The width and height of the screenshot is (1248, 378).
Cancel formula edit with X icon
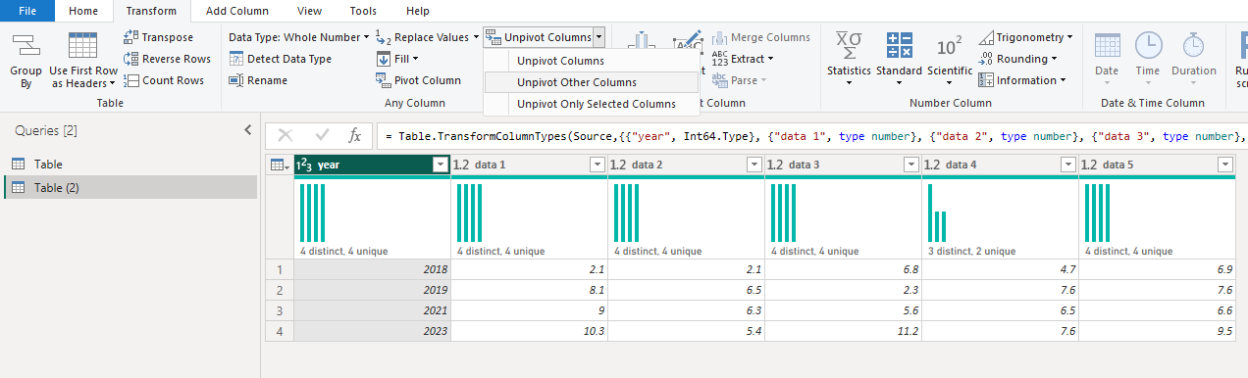tap(286, 135)
